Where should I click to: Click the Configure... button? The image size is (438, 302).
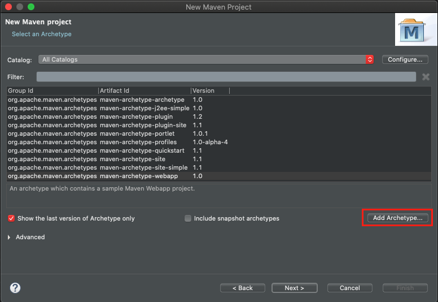pos(405,59)
